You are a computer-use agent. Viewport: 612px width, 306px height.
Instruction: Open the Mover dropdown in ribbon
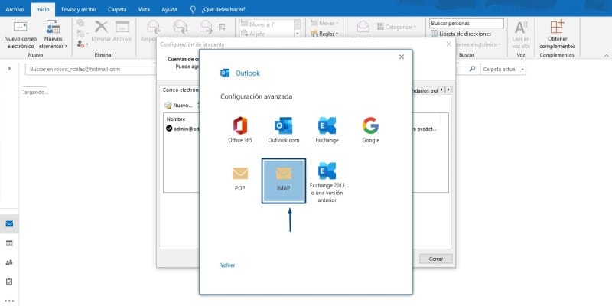click(x=324, y=24)
